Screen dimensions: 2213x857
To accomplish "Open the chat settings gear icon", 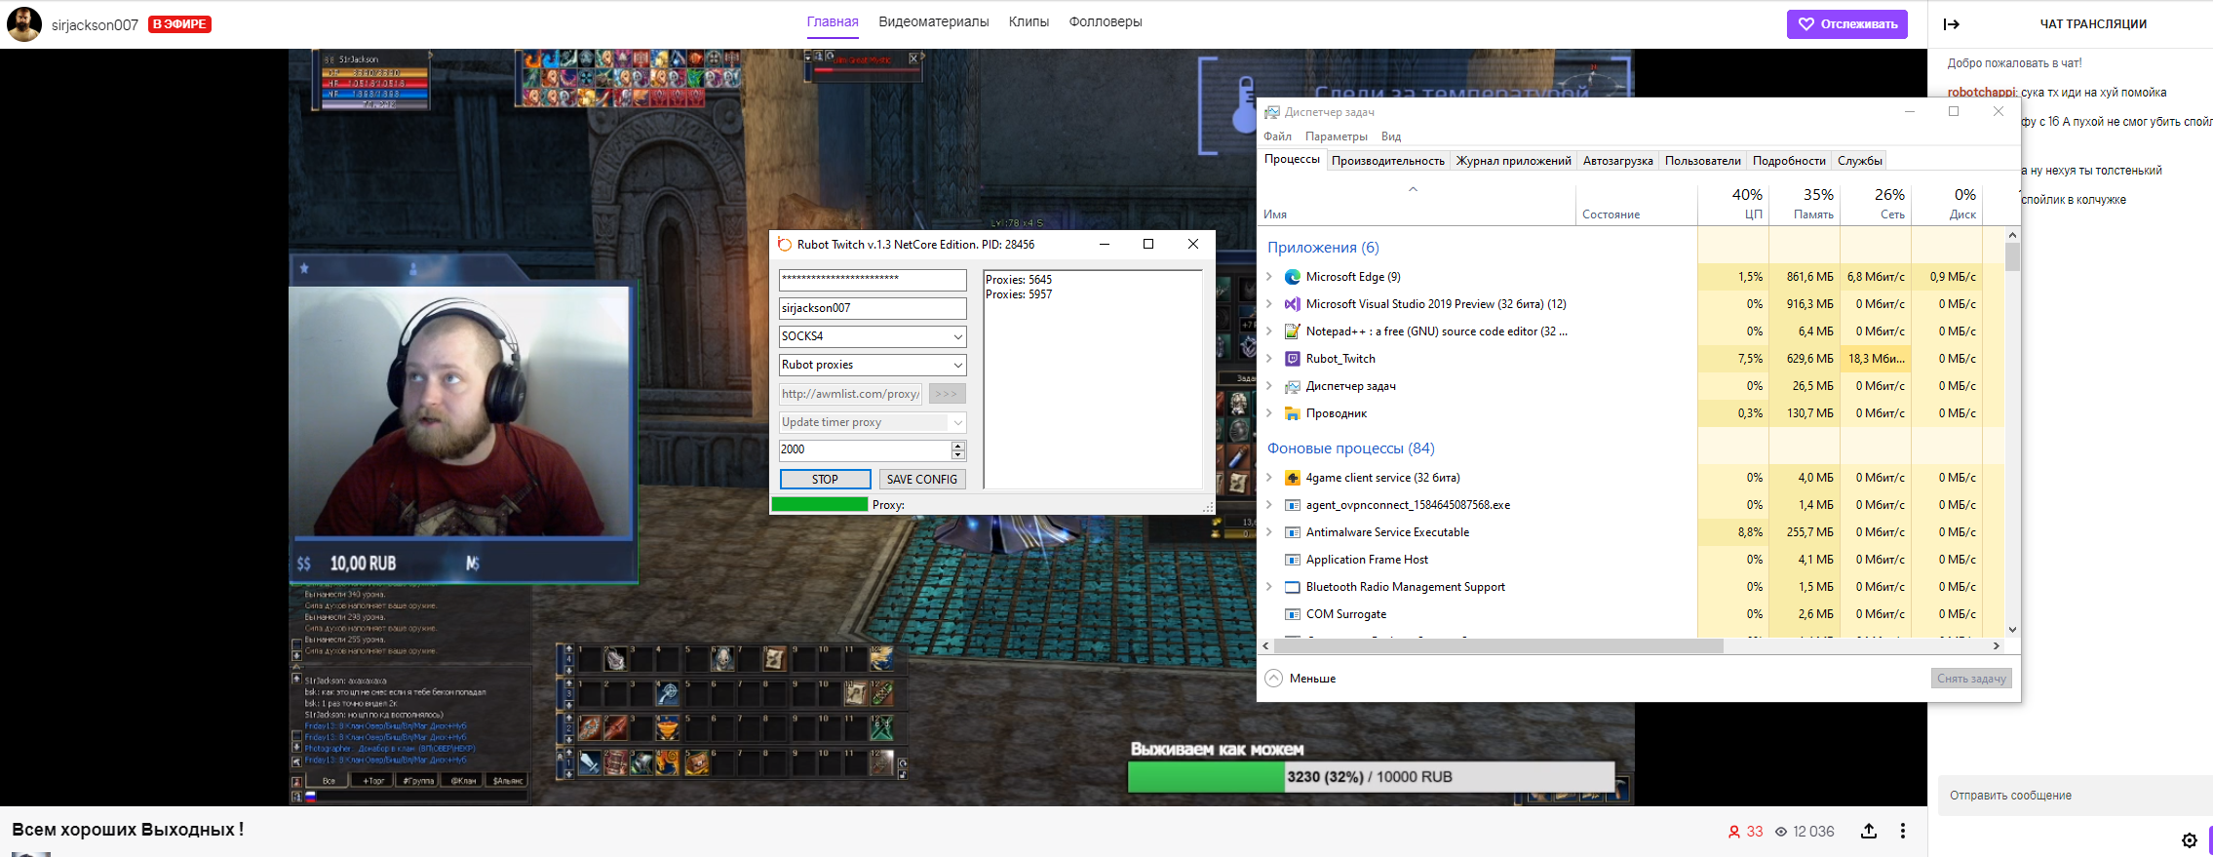I will point(2189,840).
